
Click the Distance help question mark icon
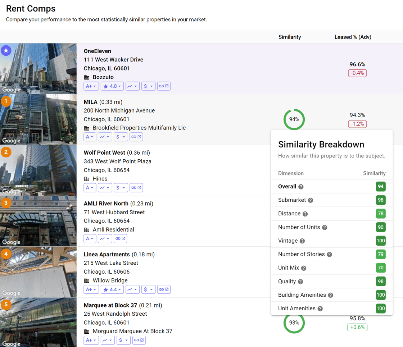[305, 214]
